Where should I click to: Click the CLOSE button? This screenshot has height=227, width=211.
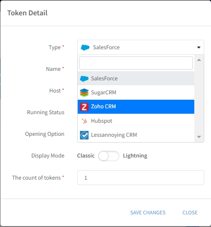[190, 213]
